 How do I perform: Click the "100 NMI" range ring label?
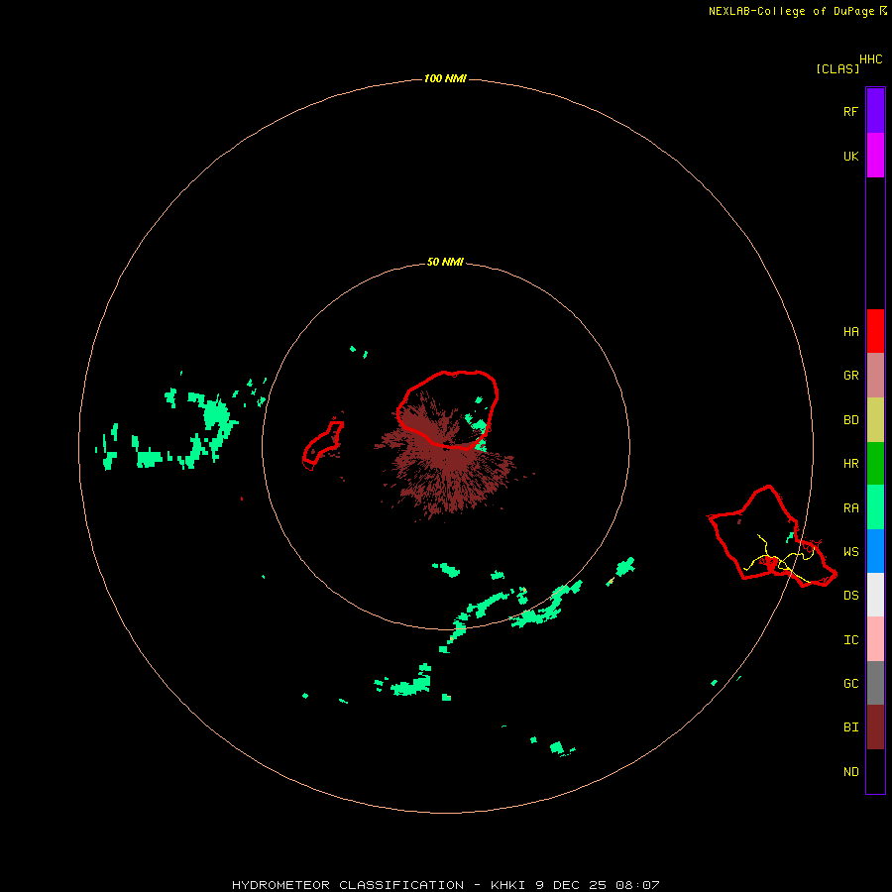pyautogui.click(x=445, y=78)
